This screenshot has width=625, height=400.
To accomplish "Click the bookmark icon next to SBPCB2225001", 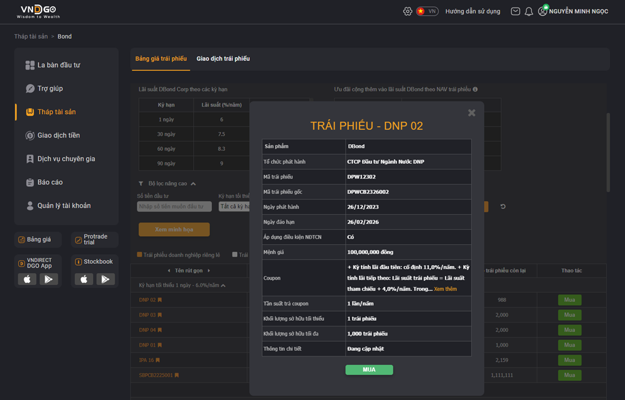I will pos(176,375).
